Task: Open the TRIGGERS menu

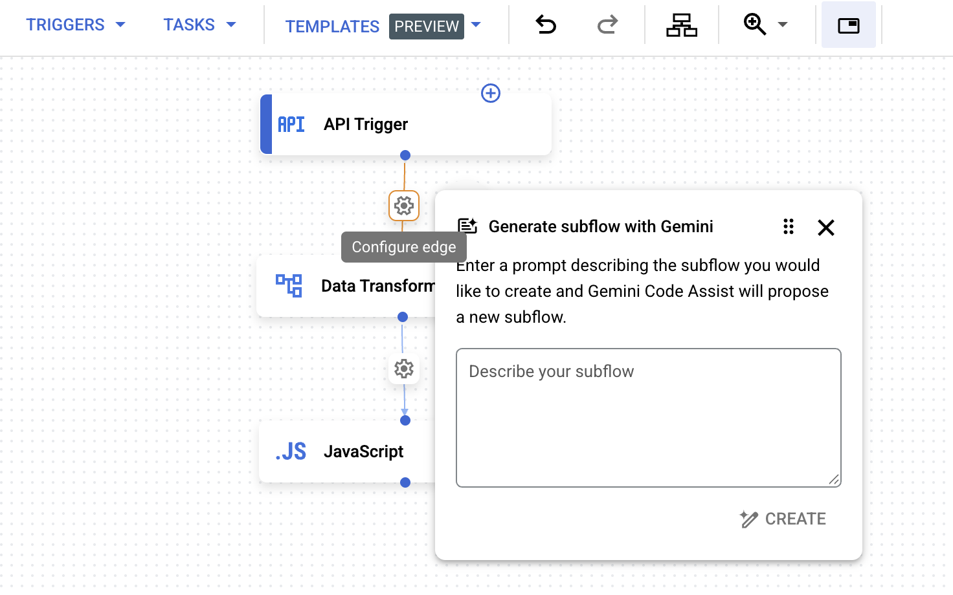Action: [65, 25]
